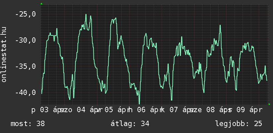Image resolution: width=273 pixels, height=133 pixels.
Task: Click the onlinestat.hu vertical label
Action: click(4, 55)
